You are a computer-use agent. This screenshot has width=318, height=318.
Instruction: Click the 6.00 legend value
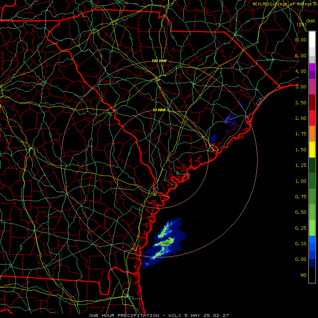301,55
